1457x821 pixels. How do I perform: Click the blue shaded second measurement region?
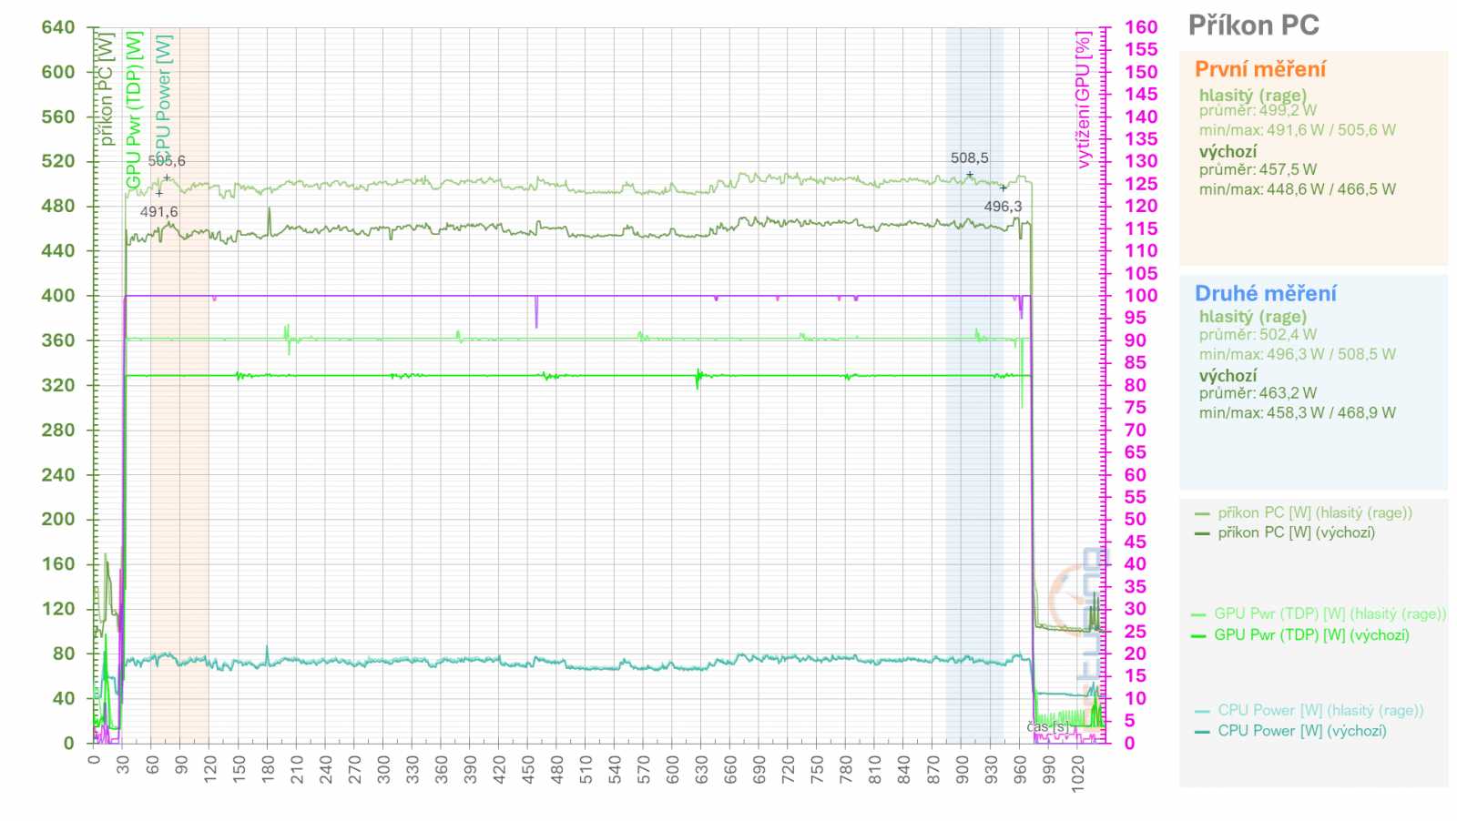(974, 384)
